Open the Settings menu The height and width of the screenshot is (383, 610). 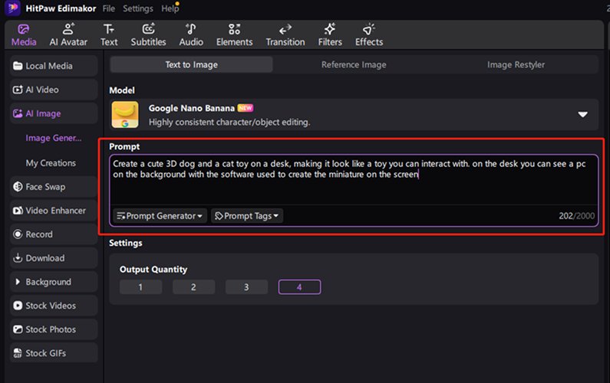tap(138, 8)
